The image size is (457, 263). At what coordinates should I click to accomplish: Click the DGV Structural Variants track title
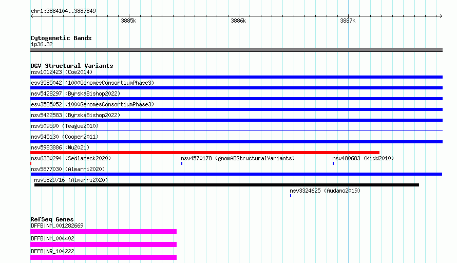(x=72, y=66)
